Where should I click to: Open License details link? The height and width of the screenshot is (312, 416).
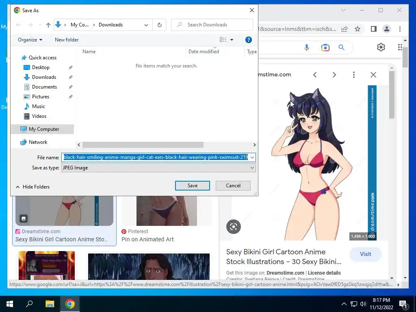[x=324, y=273]
